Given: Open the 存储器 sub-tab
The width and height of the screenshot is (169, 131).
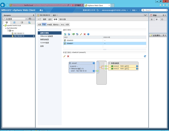Looking at the screenshot, I should pos(49,24).
